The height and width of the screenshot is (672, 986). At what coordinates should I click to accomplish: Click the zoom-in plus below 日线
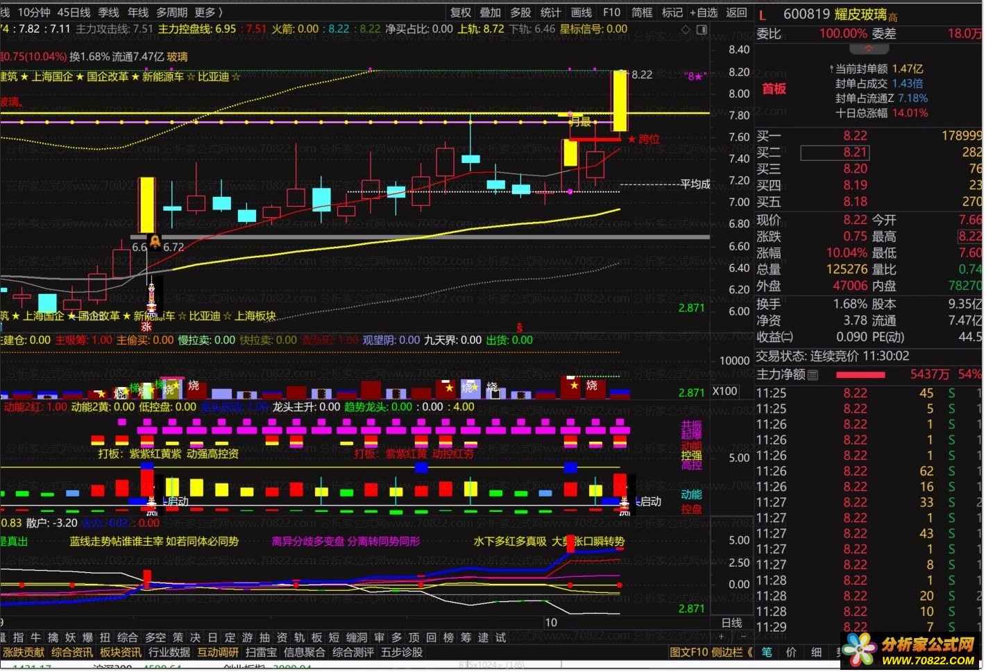(x=722, y=637)
